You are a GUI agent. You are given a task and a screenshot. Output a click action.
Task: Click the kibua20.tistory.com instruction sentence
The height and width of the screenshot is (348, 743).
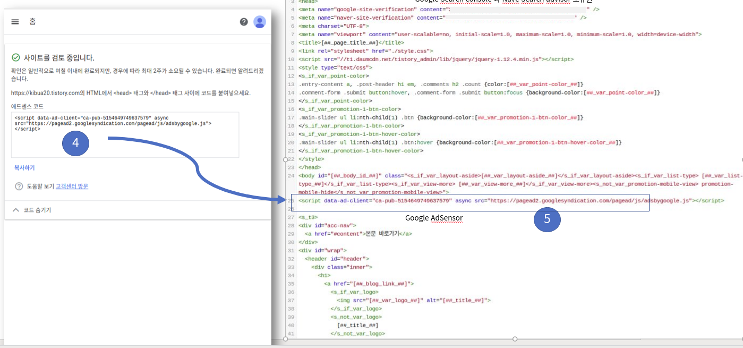[x=131, y=93]
